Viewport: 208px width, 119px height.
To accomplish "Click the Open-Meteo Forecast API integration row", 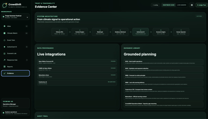I will [x=77, y=62].
